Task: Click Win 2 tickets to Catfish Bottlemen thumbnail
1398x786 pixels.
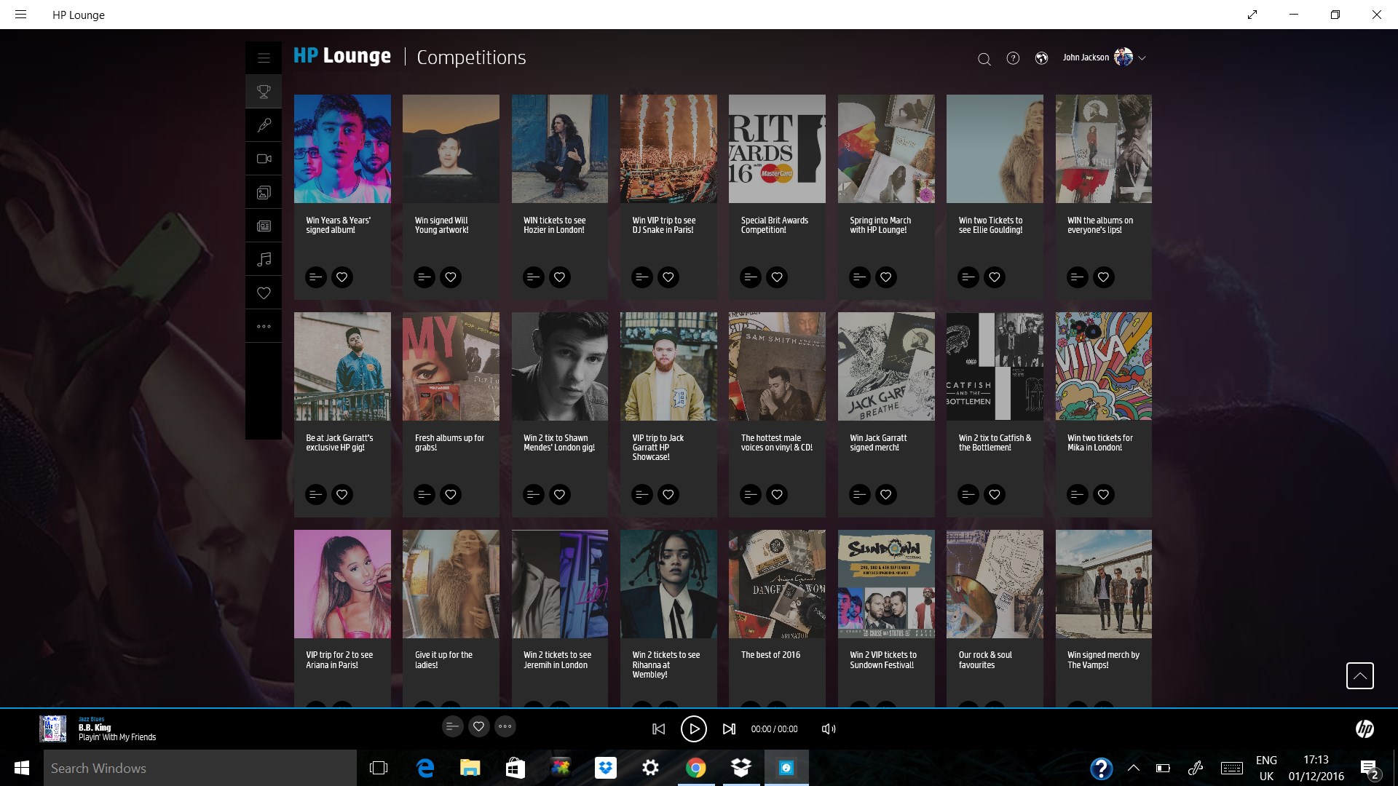Action: (x=995, y=367)
